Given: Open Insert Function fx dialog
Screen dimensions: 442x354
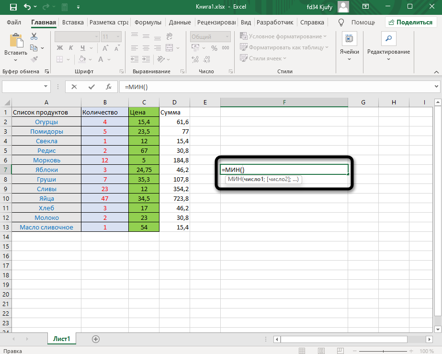Looking at the screenshot, I should click(x=109, y=87).
